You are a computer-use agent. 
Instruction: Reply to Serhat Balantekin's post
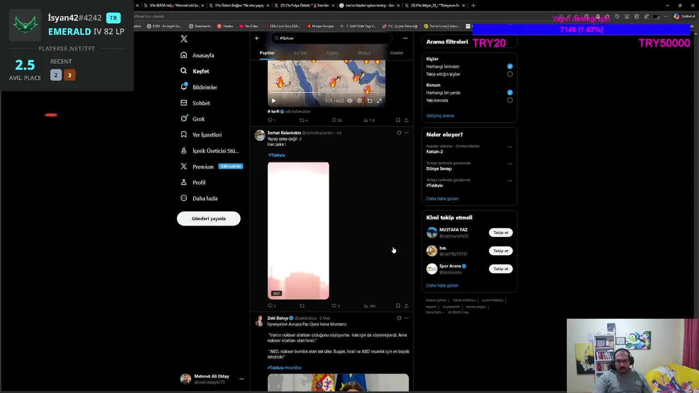coord(271,306)
